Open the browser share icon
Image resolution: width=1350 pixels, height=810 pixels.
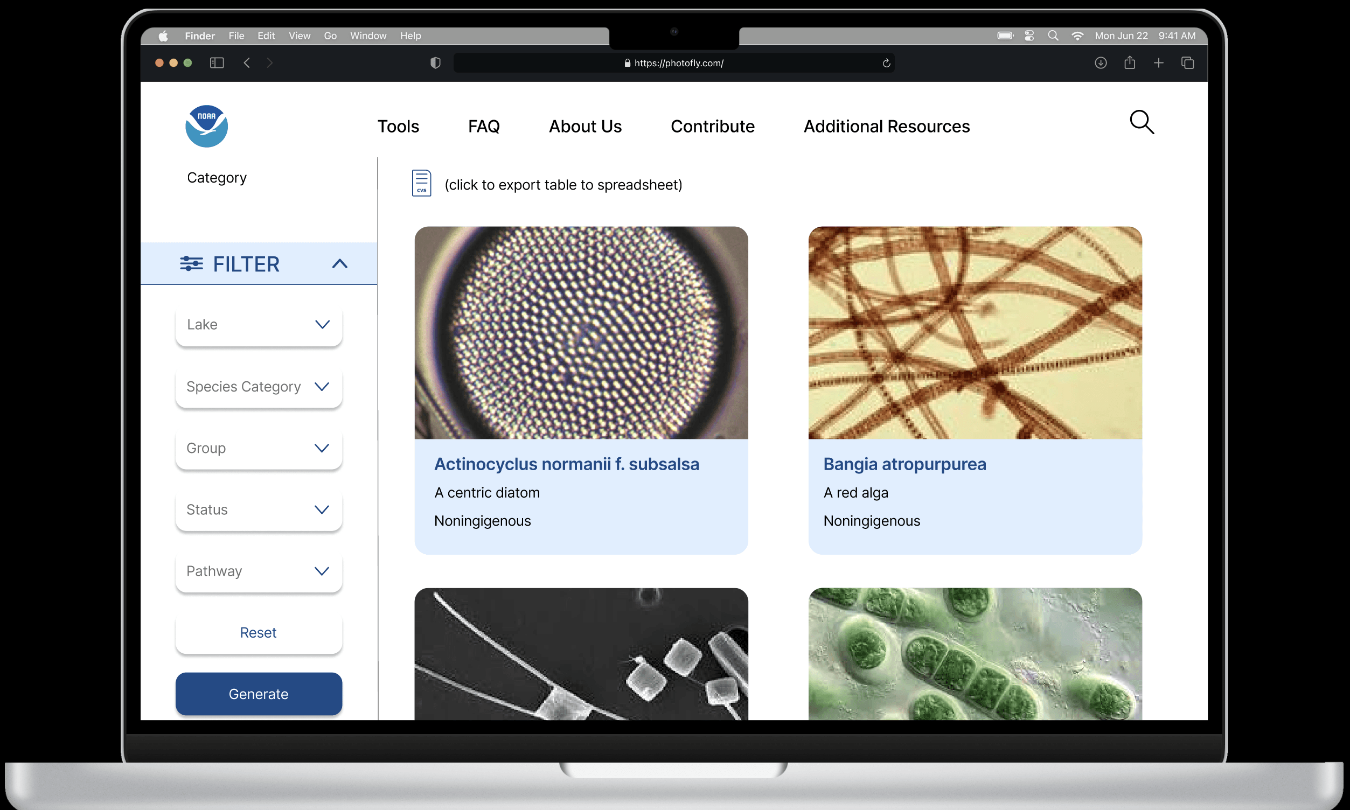click(x=1130, y=63)
